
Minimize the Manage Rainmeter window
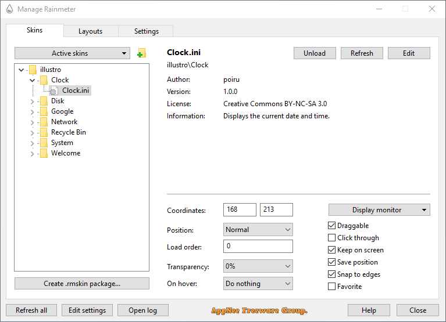pos(379,9)
